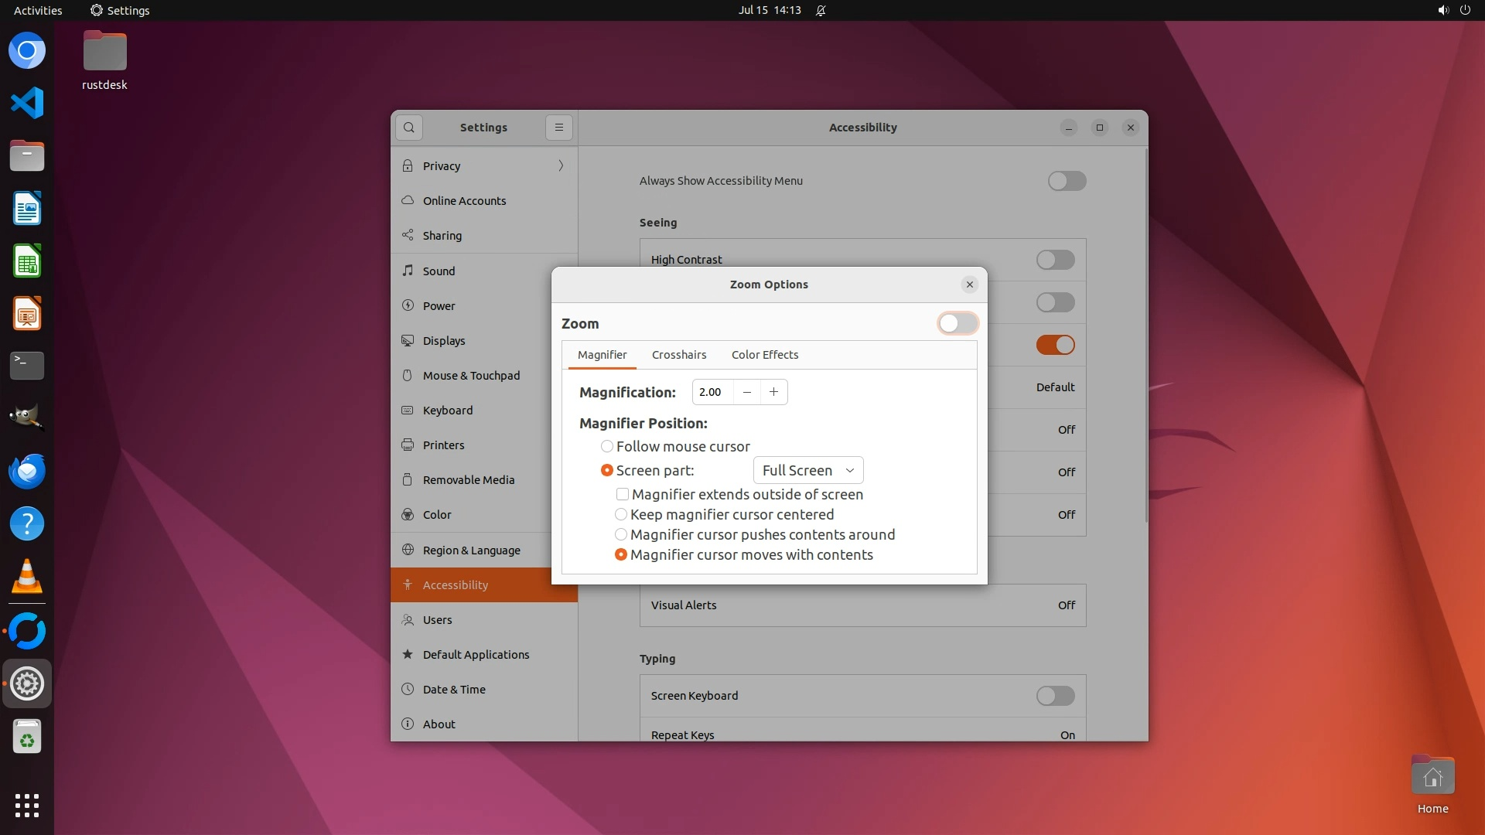
Task: Increase magnification with plus button
Action: click(773, 392)
